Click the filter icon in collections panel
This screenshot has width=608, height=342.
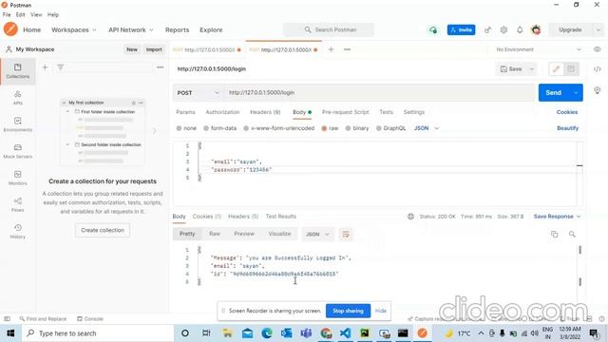click(61, 67)
